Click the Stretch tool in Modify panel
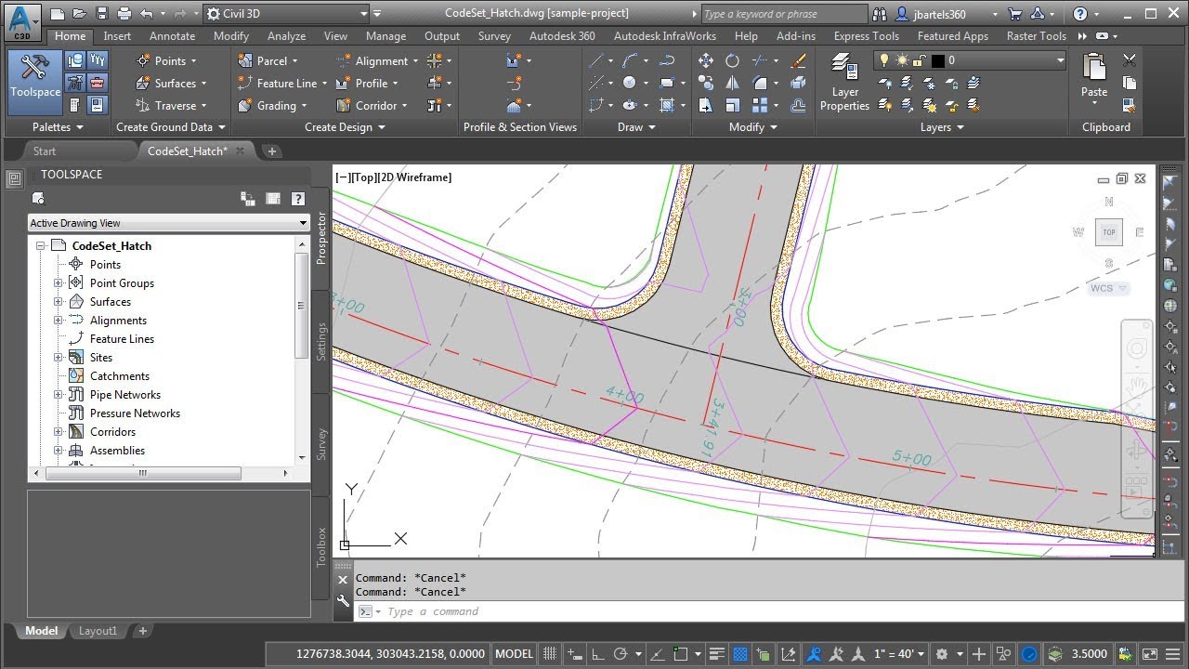The image size is (1189, 669). click(x=705, y=105)
